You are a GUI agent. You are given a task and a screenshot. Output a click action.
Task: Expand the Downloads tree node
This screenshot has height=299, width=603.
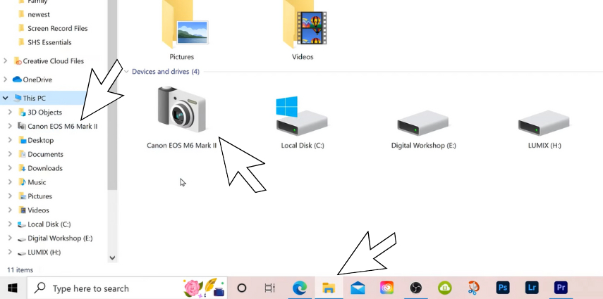(11, 168)
